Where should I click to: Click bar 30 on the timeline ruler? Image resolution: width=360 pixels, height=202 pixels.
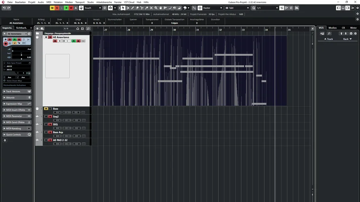[x=175, y=30]
